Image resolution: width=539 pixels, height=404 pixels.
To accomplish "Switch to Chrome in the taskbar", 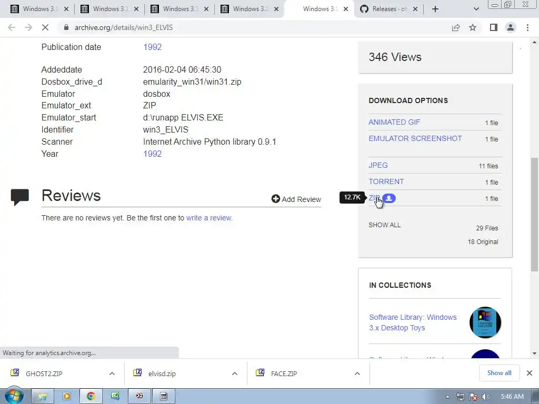I will (x=91, y=397).
